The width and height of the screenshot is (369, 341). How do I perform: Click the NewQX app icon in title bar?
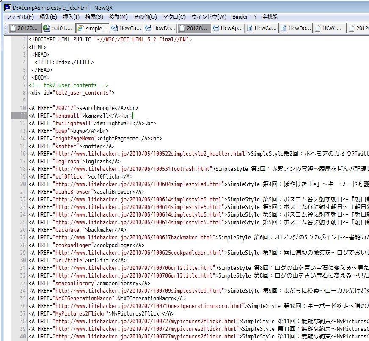pyautogui.click(x=8, y=7)
